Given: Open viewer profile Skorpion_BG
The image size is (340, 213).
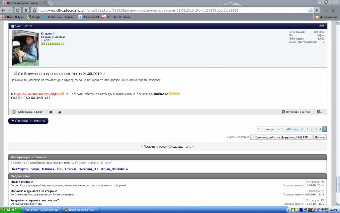Looking at the screenshot, I should tap(88, 169).
